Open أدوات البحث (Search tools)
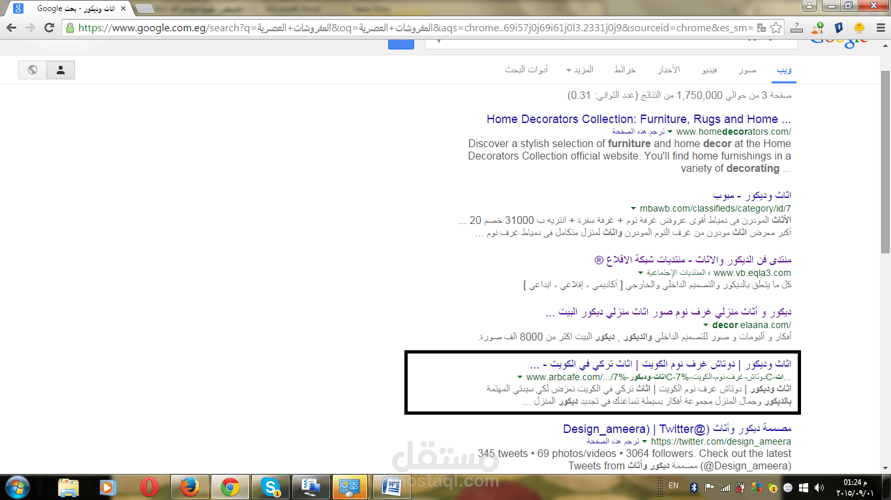This screenshot has width=891, height=500. (526, 70)
